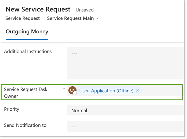The height and width of the screenshot is (139, 187).
Task: Click the Additional Instructions label
Action: pyautogui.click(x=28, y=52)
